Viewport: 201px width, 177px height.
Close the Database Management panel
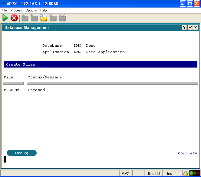(196, 27)
